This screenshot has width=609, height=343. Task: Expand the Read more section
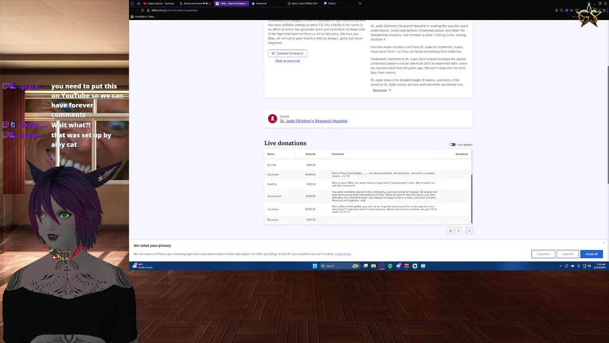click(x=382, y=90)
